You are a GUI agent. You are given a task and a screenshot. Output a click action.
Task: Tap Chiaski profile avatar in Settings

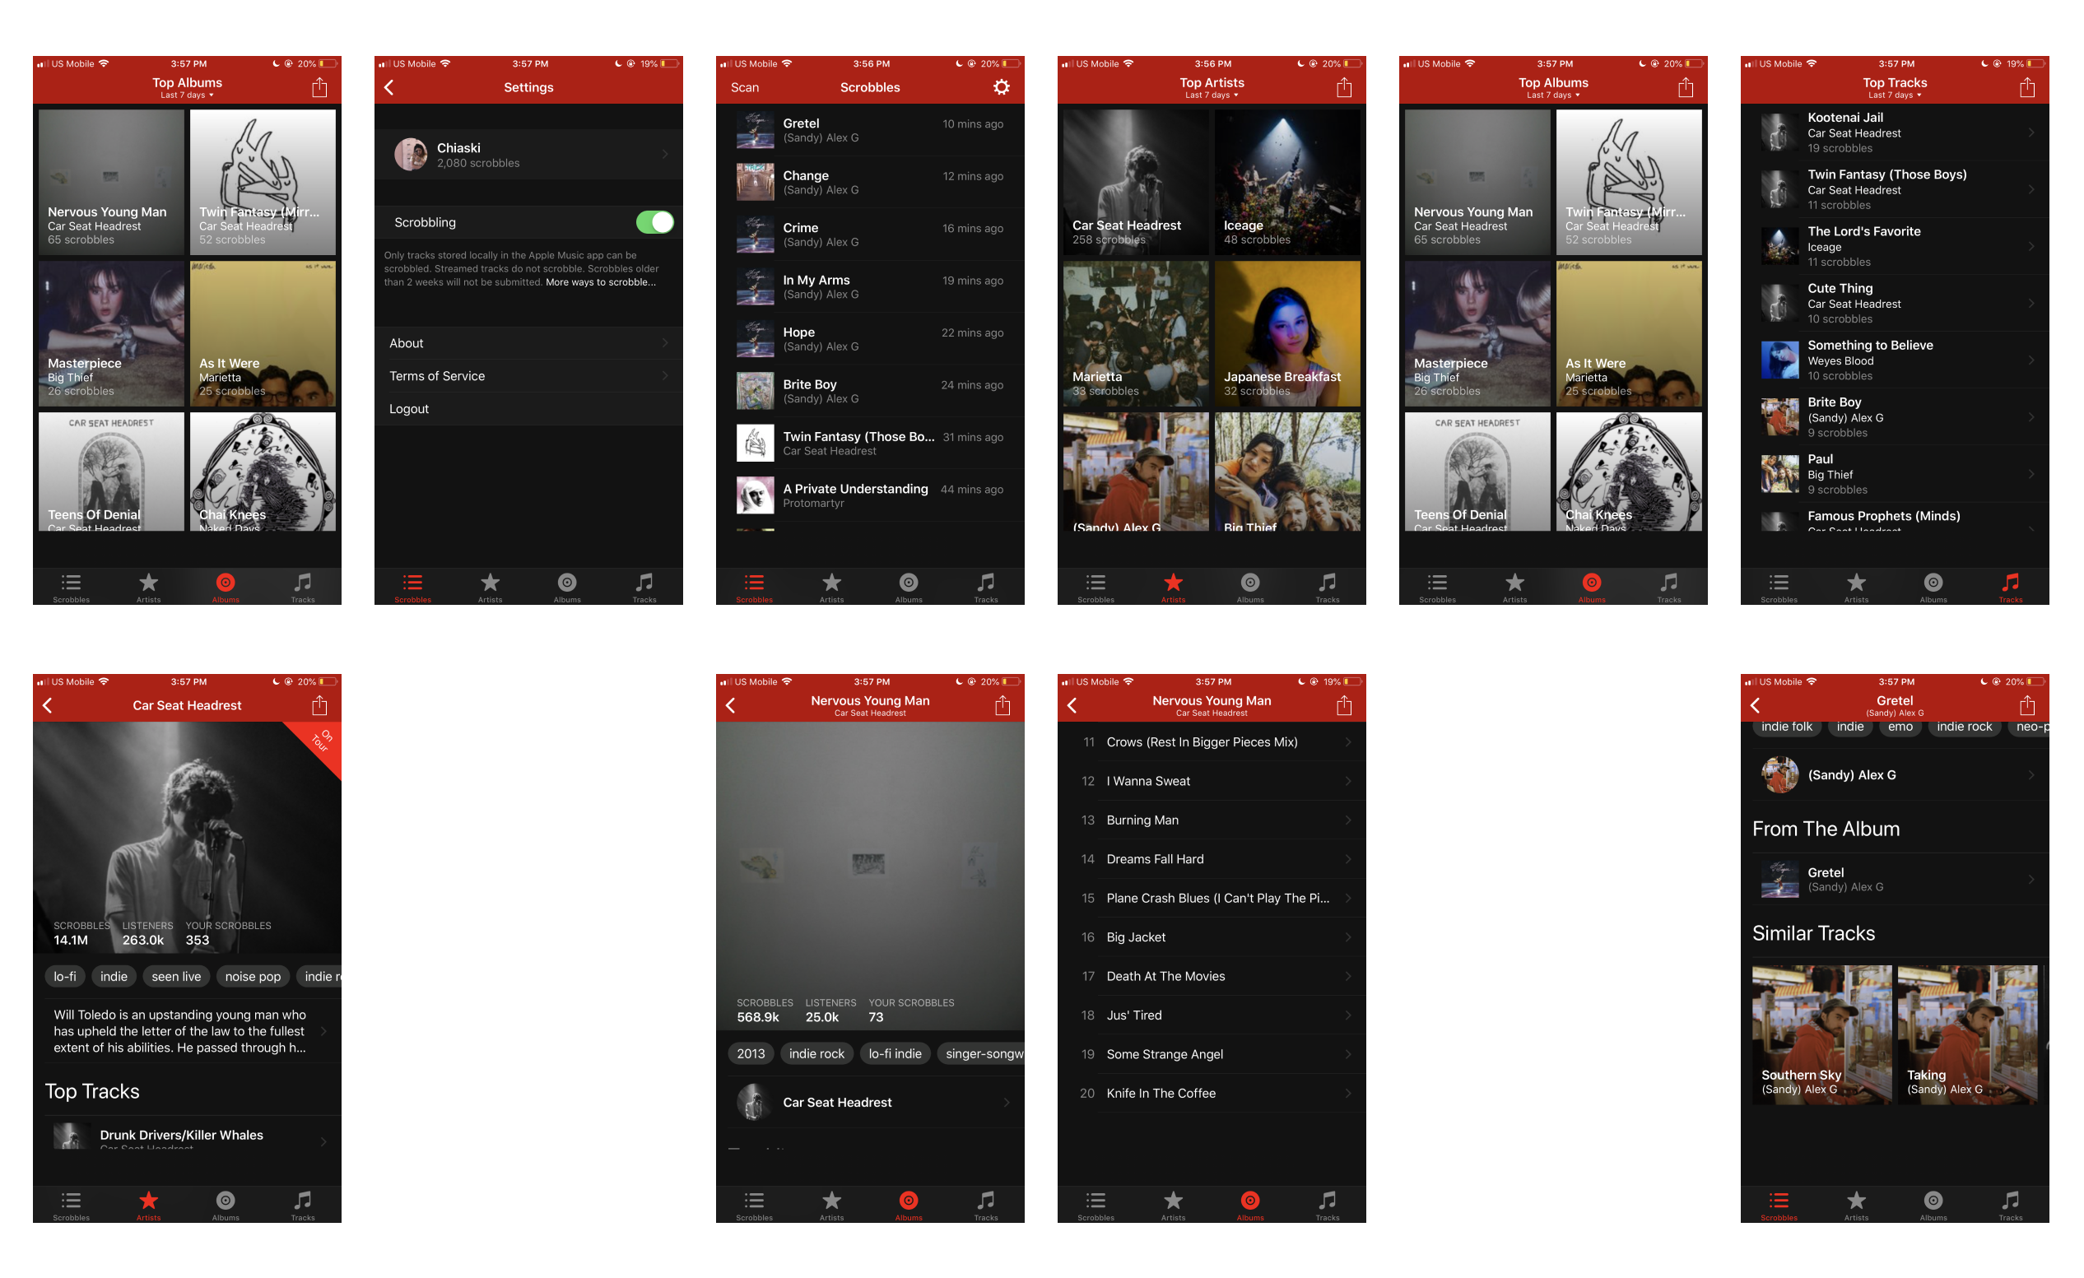click(410, 154)
